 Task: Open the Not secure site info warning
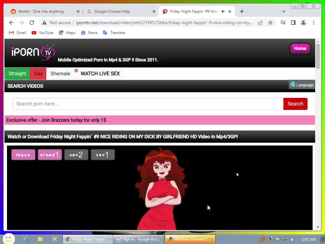(x=56, y=23)
